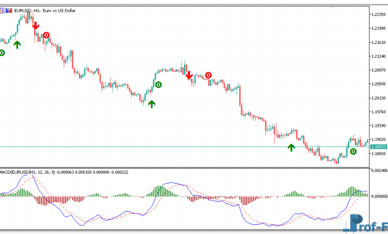Click the chart title 'EURUSD, H1: Euro vs US Dollar'
The width and height of the screenshot is (388, 234).
[45, 10]
